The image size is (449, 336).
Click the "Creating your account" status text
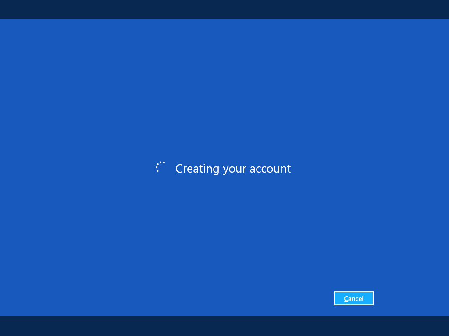click(x=233, y=169)
